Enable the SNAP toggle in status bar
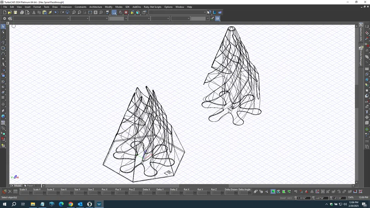 pos(283,198)
